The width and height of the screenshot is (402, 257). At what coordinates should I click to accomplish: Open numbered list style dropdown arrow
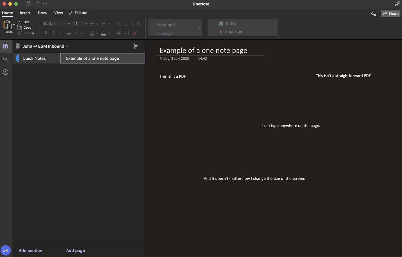point(109,24)
